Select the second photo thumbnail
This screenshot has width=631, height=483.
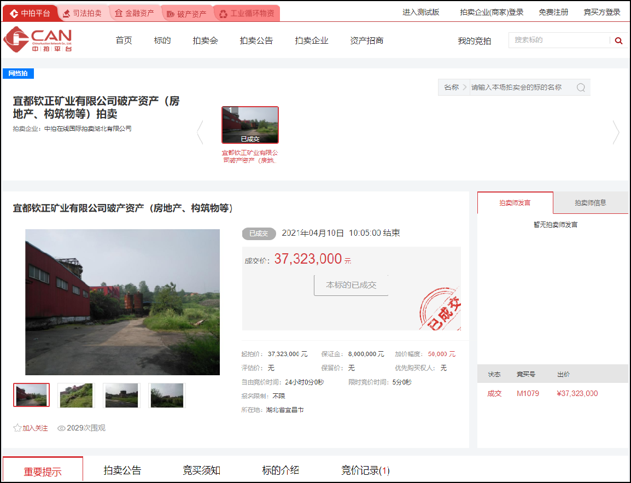click(x=76, y=395)
